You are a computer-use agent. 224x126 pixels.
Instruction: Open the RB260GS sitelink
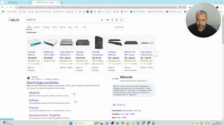(x=34, y=93)
